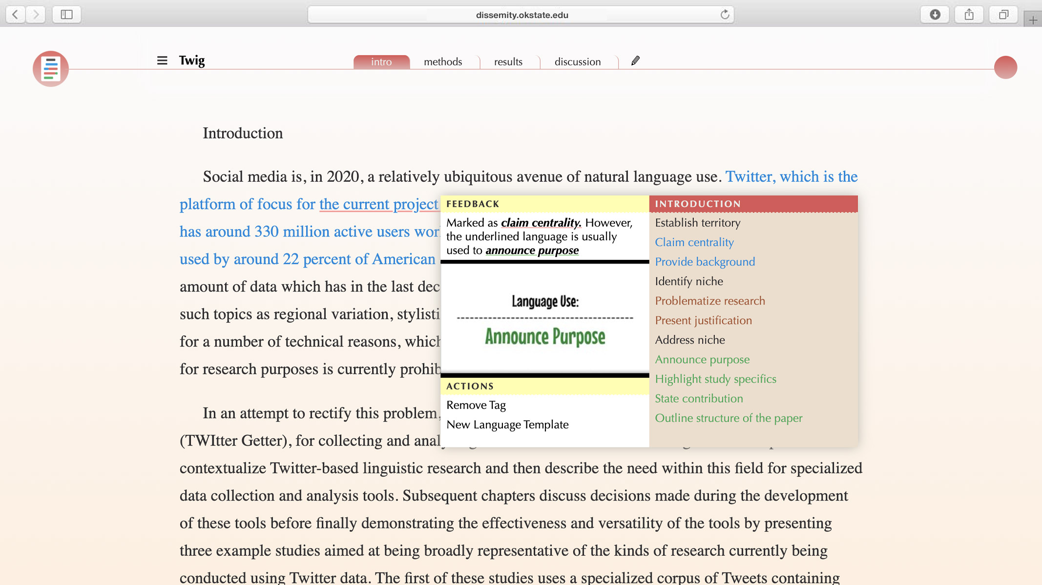The width and height of the screenshot is (1042, 585).
Task: Click the Introduction section heading
Action: tap(243, 133)
